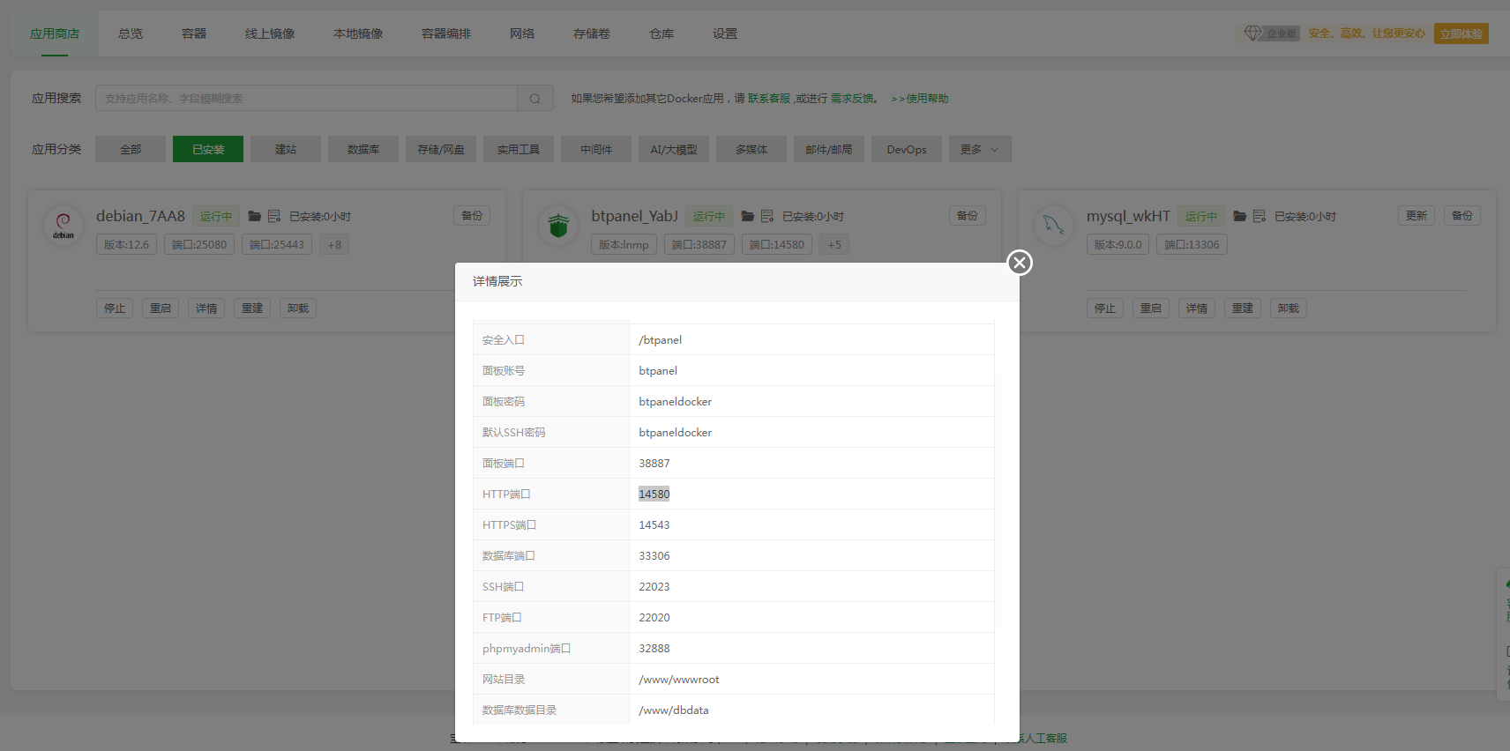Switch to 容器 tab

point(194,33)
